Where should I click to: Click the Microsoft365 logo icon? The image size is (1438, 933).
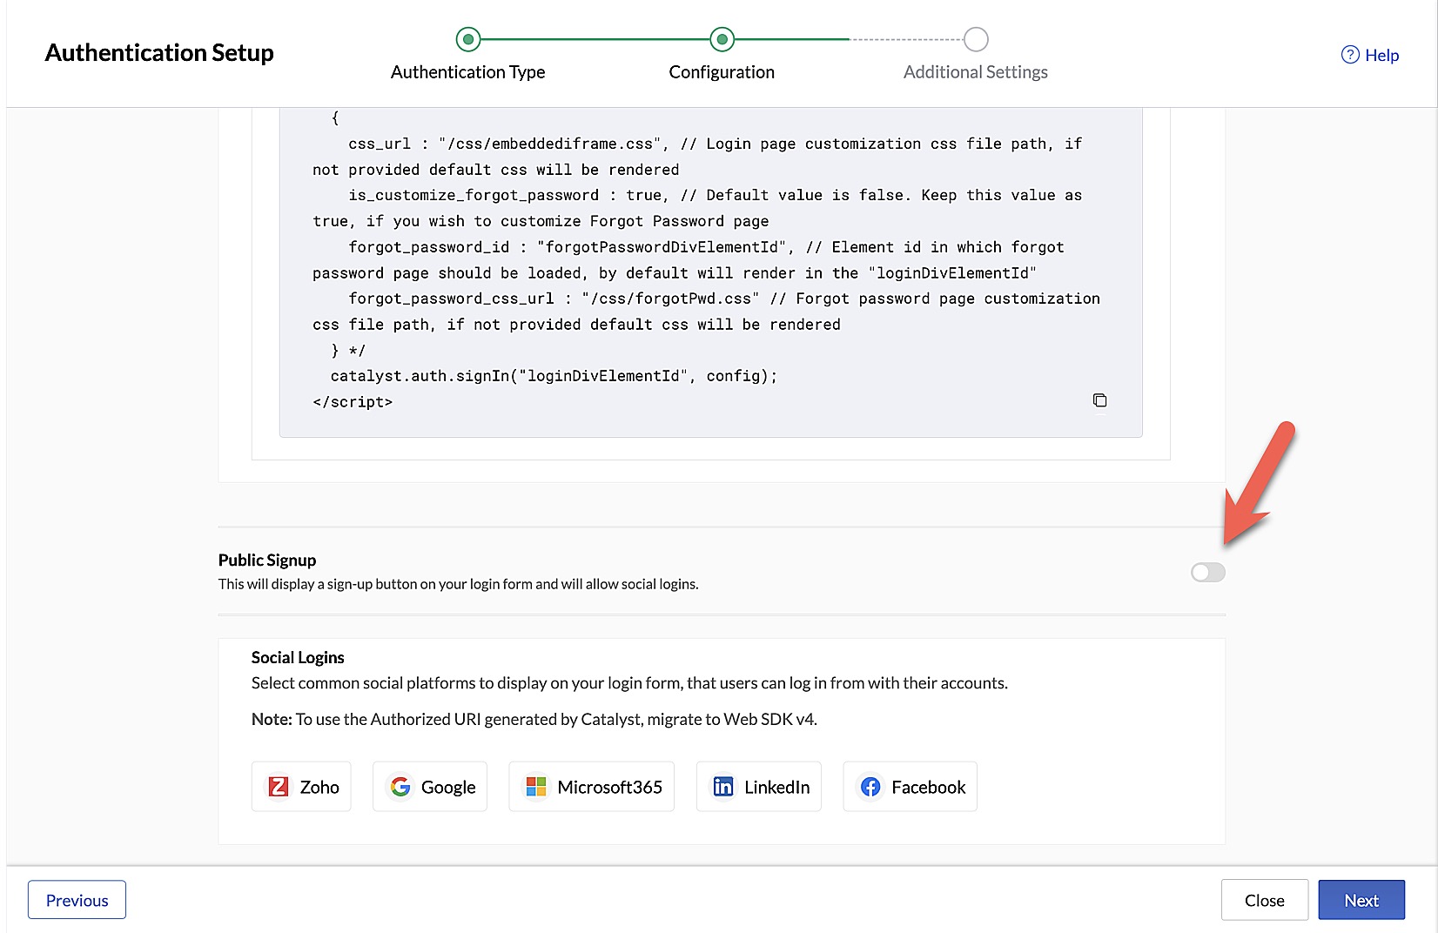(536, 787)
